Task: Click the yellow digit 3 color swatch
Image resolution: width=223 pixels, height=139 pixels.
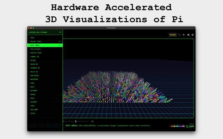Action: [174, 126]
